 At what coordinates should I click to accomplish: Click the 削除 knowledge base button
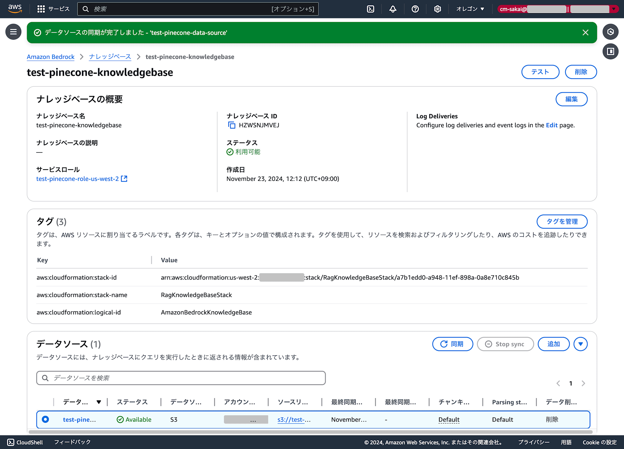point(581,72)
